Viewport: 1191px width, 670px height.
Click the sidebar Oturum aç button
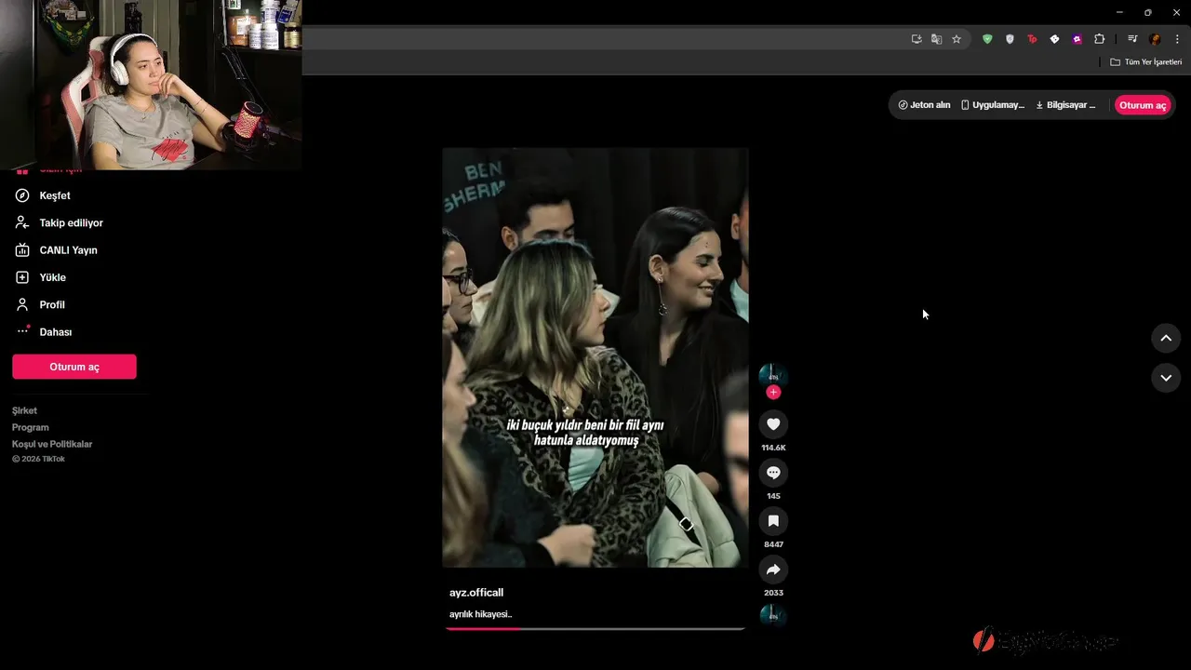[x=74, y=367]
